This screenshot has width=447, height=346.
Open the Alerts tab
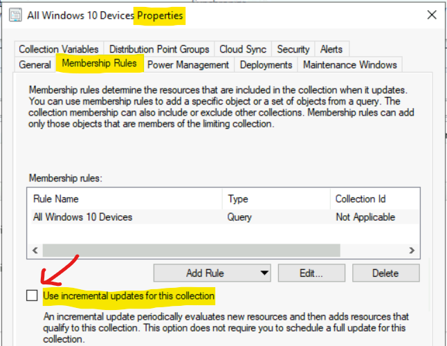click(331, 49)
